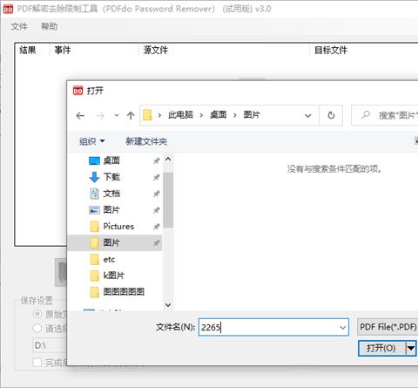Open the 文件 menu in main window
Screen dimensions: 418x388
tap(19, 26)
